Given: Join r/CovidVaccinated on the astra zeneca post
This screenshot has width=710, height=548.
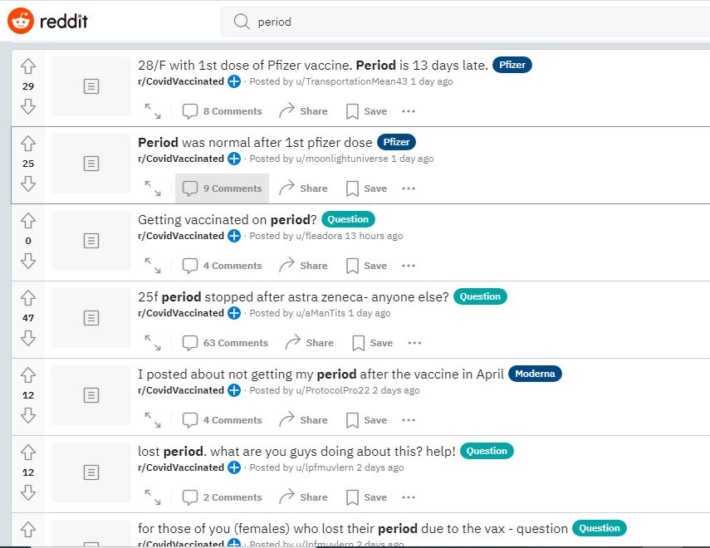Looking at the screenshot, I should [234, 313].
